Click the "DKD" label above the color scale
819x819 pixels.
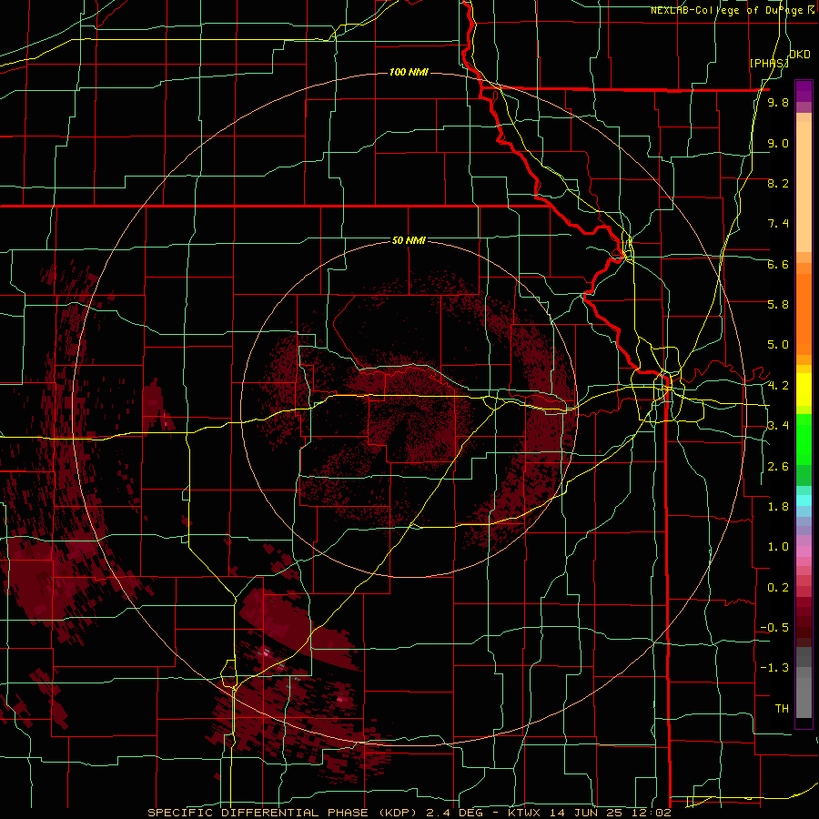coord(799,55)
